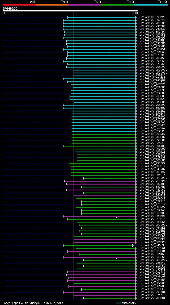
Task: Select the UniRef100_B6SKF6 label
Action: tap(152, 126)
